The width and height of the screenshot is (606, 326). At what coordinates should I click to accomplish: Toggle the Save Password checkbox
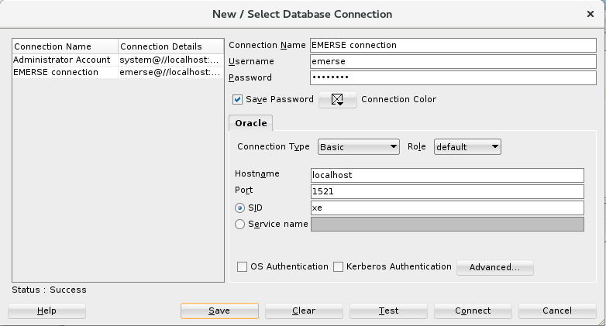tap(237, 100)
